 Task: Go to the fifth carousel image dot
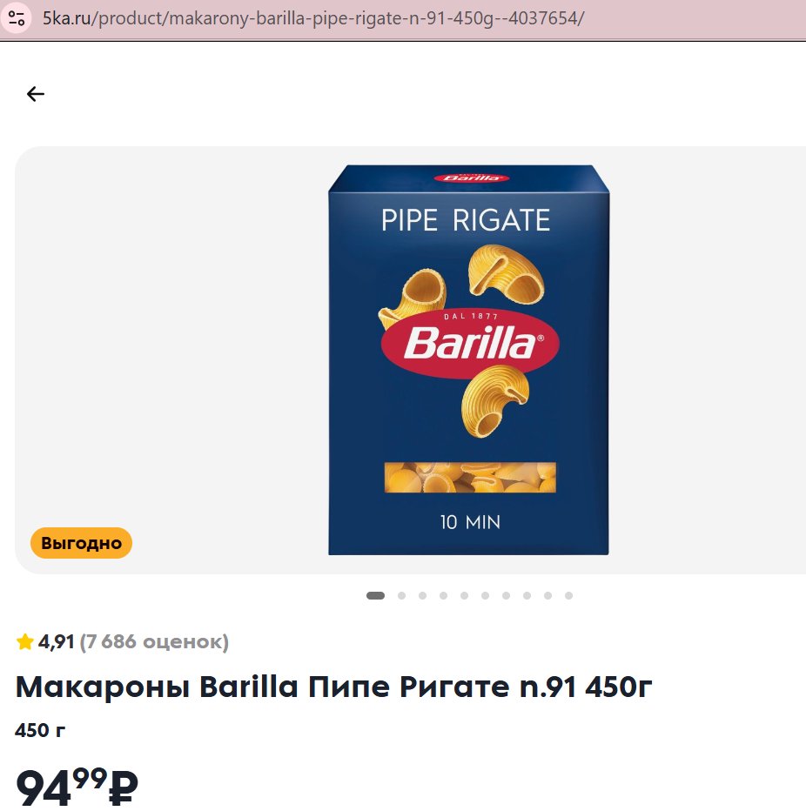click(465, 596)
